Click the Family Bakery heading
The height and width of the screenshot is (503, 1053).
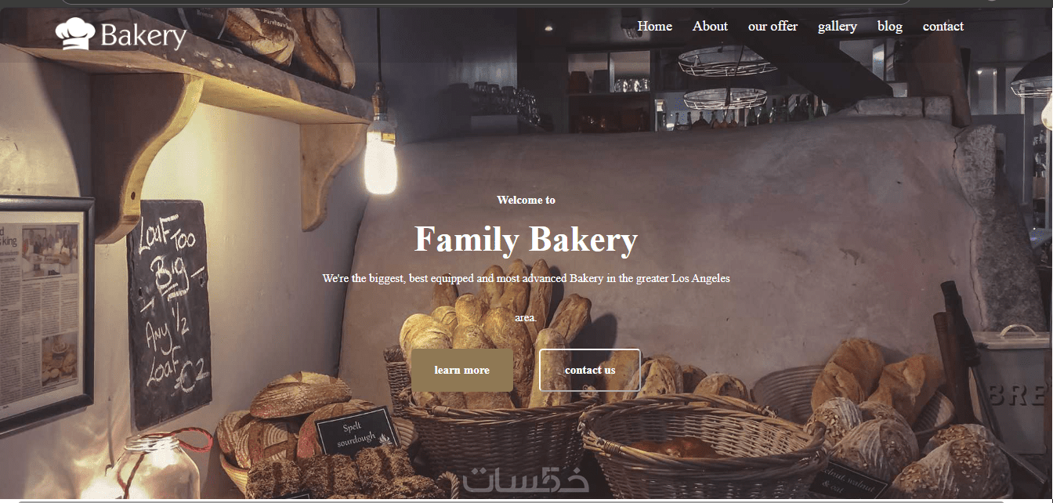tap(526, 240)
